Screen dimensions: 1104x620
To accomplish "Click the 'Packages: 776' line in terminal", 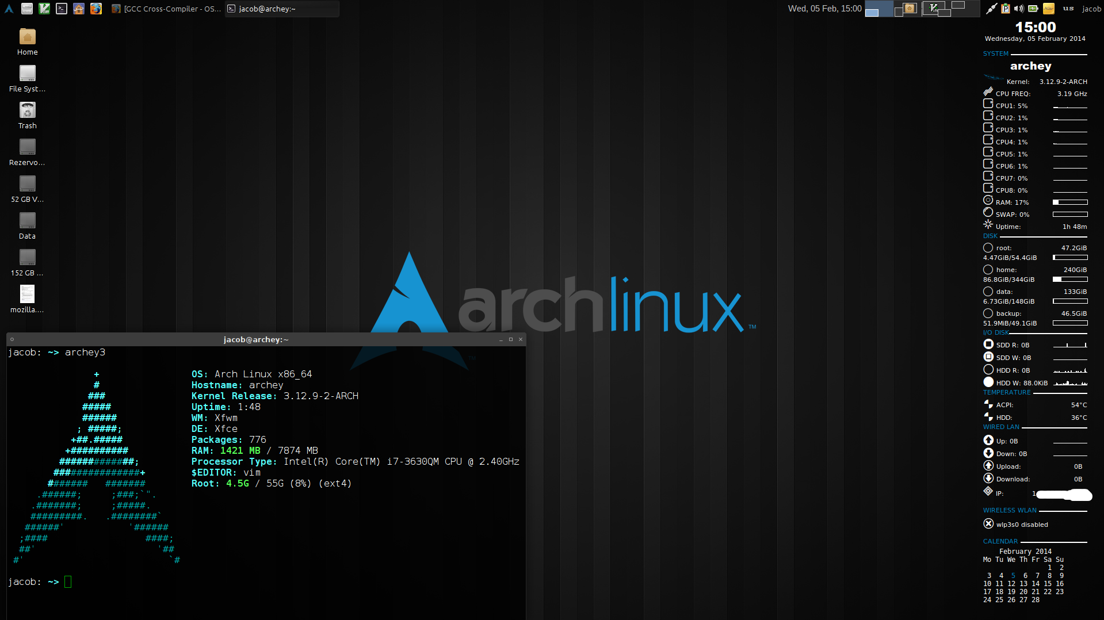I will [x=229, y=439].
